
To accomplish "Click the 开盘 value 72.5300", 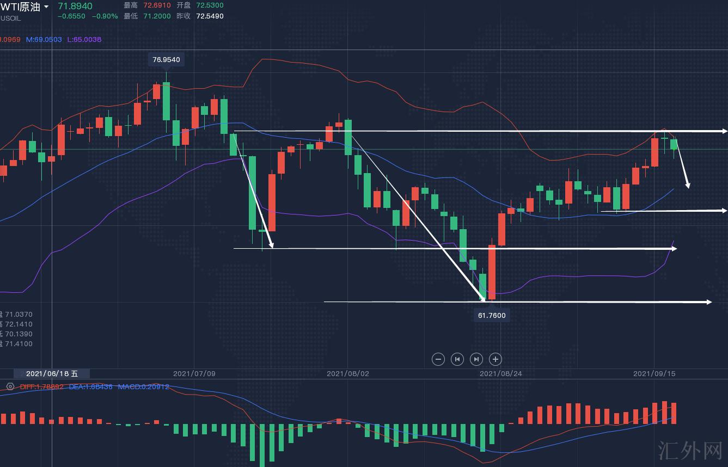I will pyautogui.click(x=210, y=5).
